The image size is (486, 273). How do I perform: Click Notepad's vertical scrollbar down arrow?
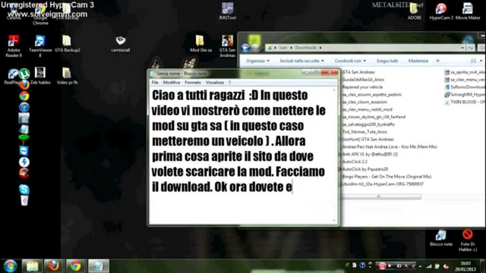pos(335,220)
